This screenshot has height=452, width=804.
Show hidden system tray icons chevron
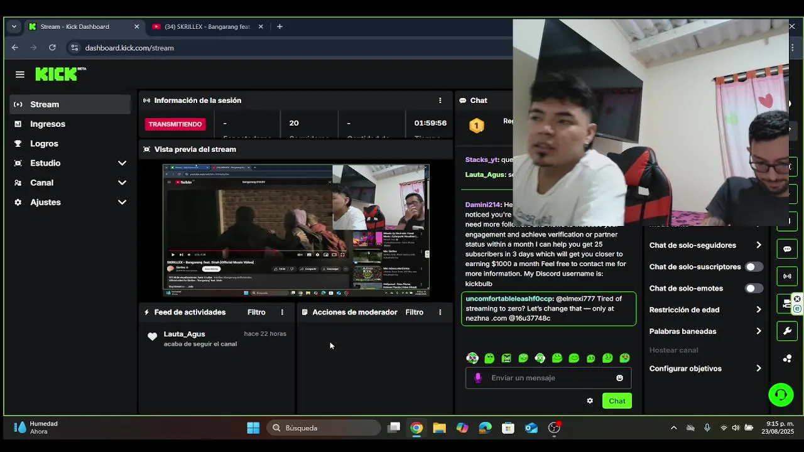(673, 428)
